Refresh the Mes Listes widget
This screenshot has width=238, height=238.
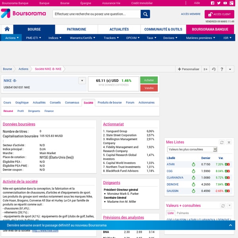click(222, 142)
